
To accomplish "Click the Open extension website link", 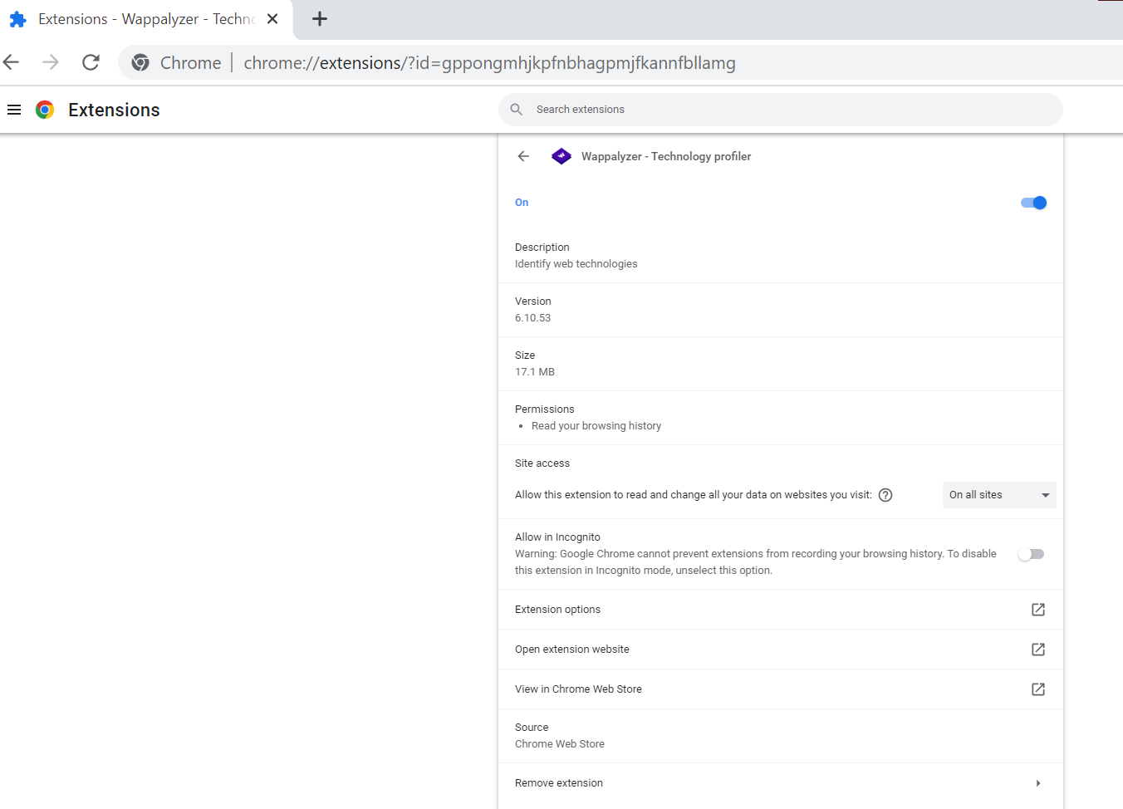I will [571, 649].
